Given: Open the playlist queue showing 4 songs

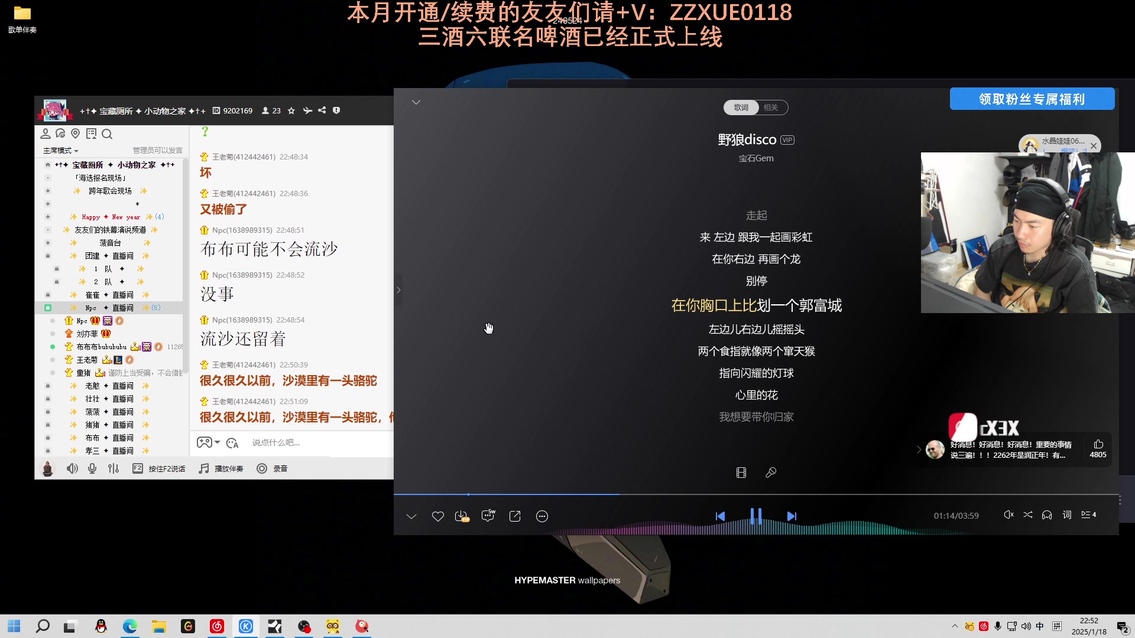Looking at the screenshot, I should (x=1088, y=515).
